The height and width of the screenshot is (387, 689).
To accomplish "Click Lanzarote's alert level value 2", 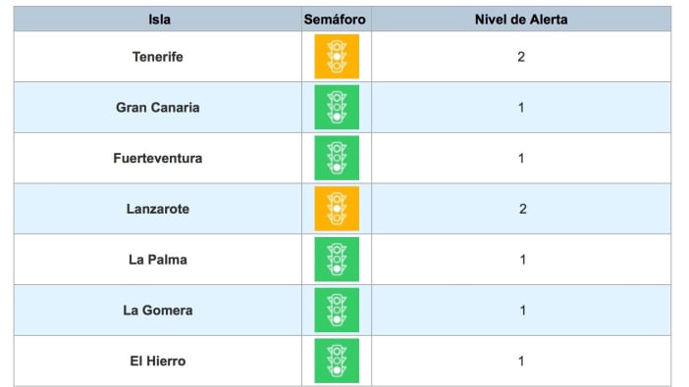I will point(522,209).
